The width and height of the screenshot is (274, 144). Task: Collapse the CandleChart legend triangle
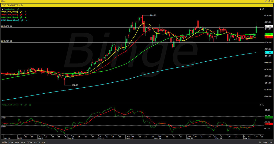pos(2,9)
